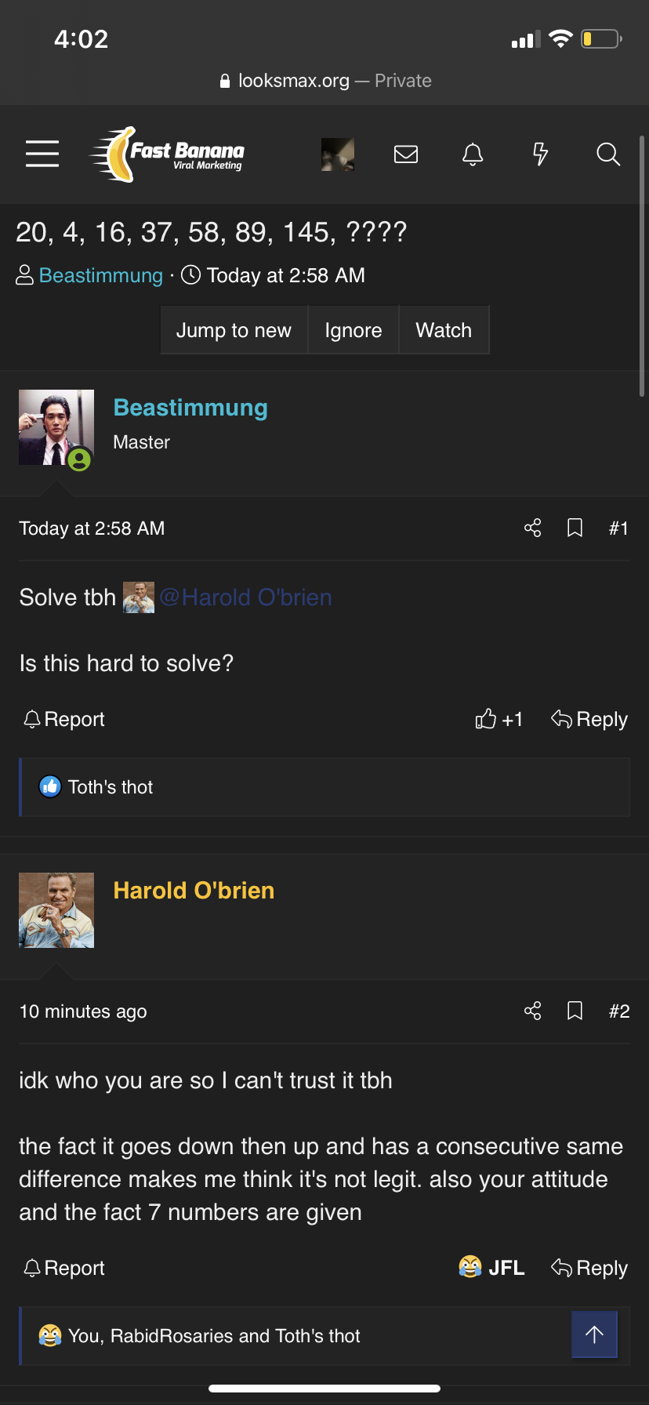This screenshot has height=1405, width=649.
Task: Open the inbox envelope icon
Action: pos(406,154)
